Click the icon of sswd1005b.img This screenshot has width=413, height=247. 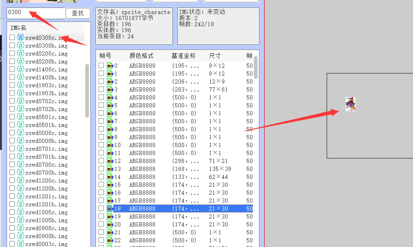pos(20,220)
